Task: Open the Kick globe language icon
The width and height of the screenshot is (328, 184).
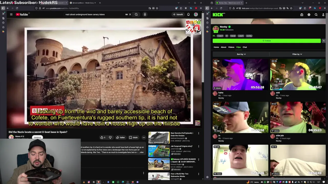Action: tap(309, 15)
